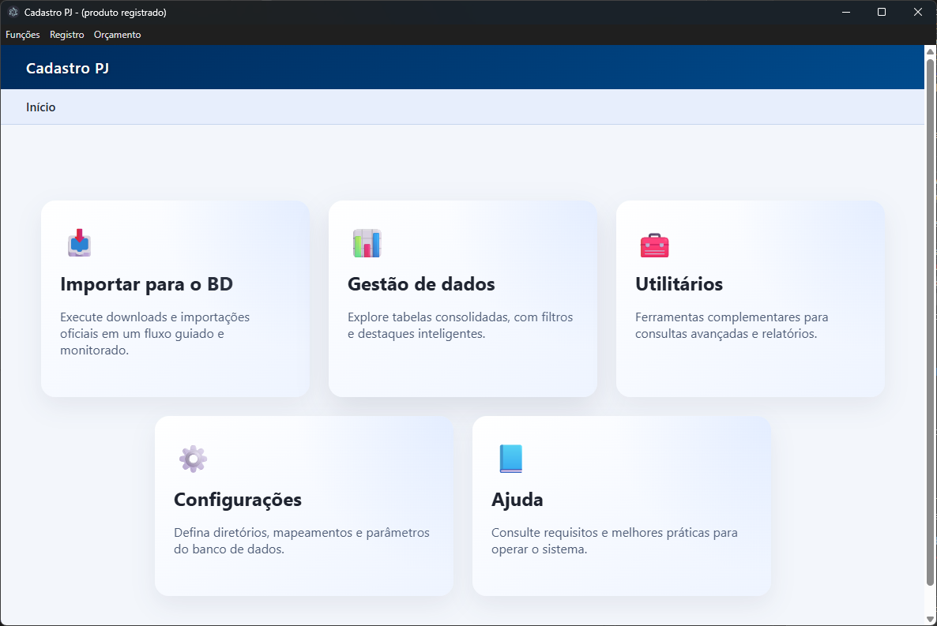Click the blue book Ajuda icon
Viewport: 937px width, 626px height.
pos(510,459)
